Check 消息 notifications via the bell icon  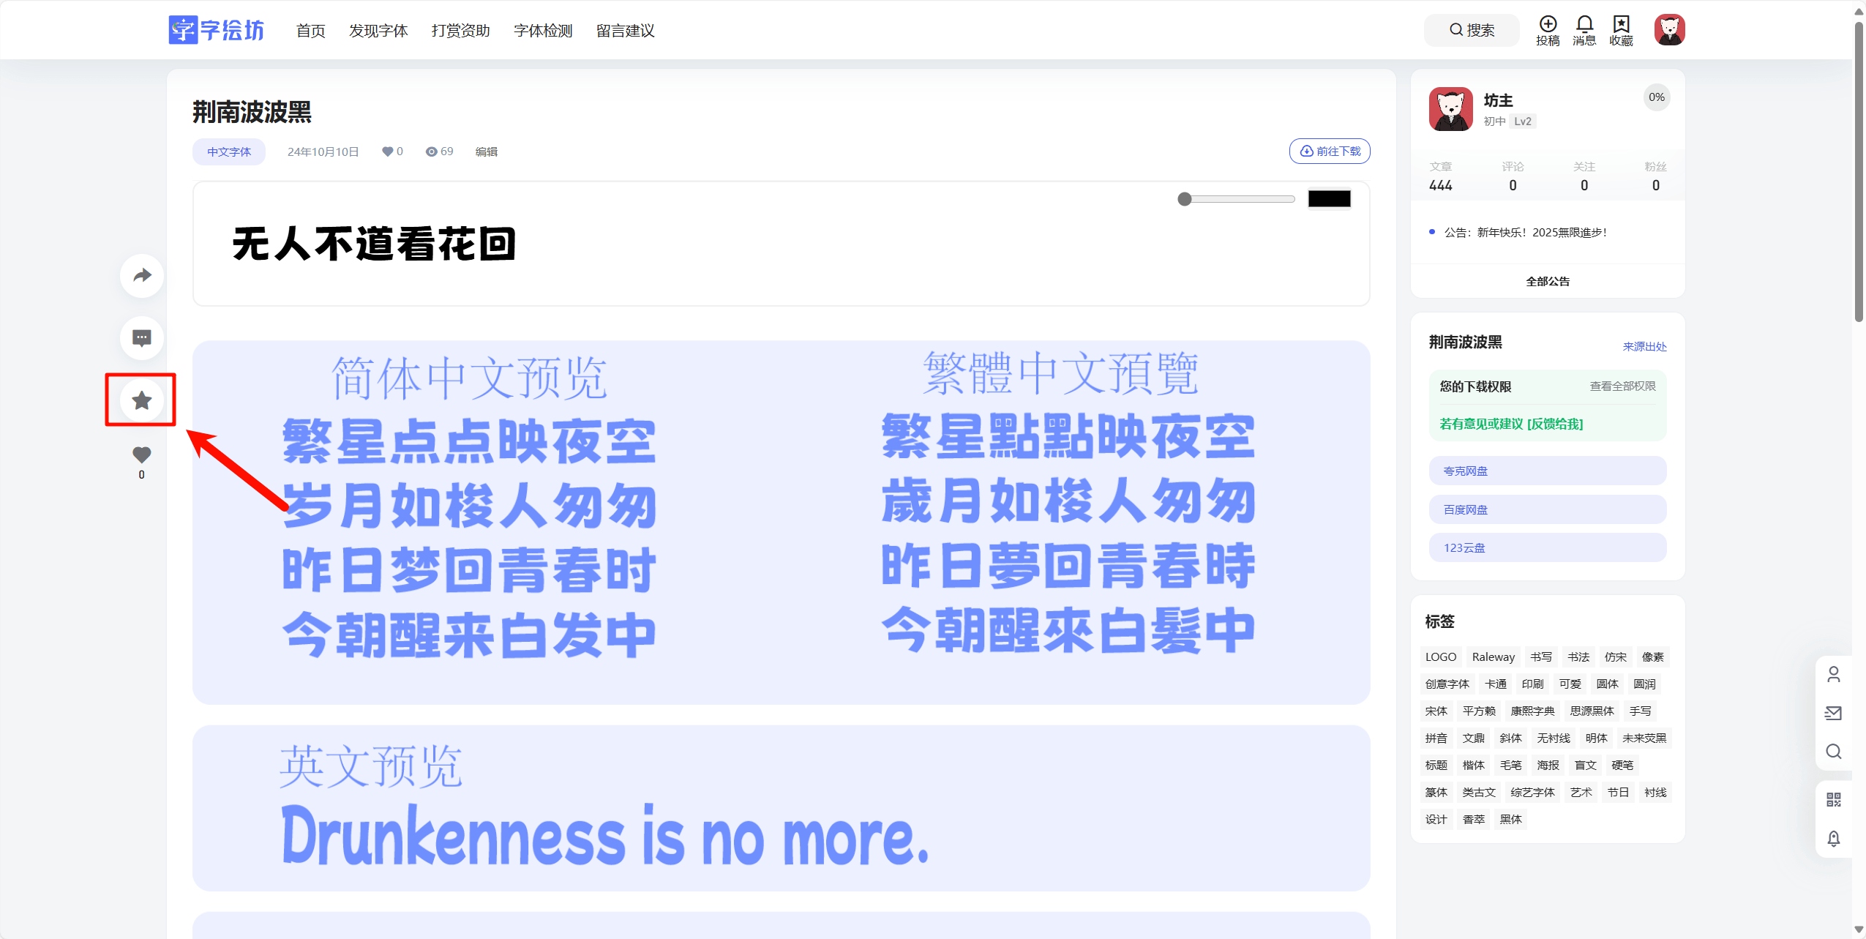coord(1584,29)
